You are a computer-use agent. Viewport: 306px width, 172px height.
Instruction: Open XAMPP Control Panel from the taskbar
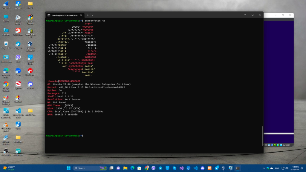[209, 168]
